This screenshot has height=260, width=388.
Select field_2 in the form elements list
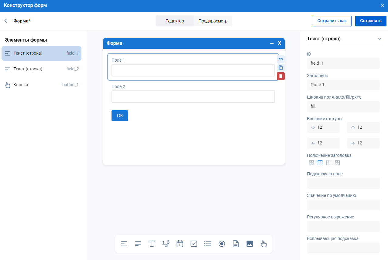point(41,69)
